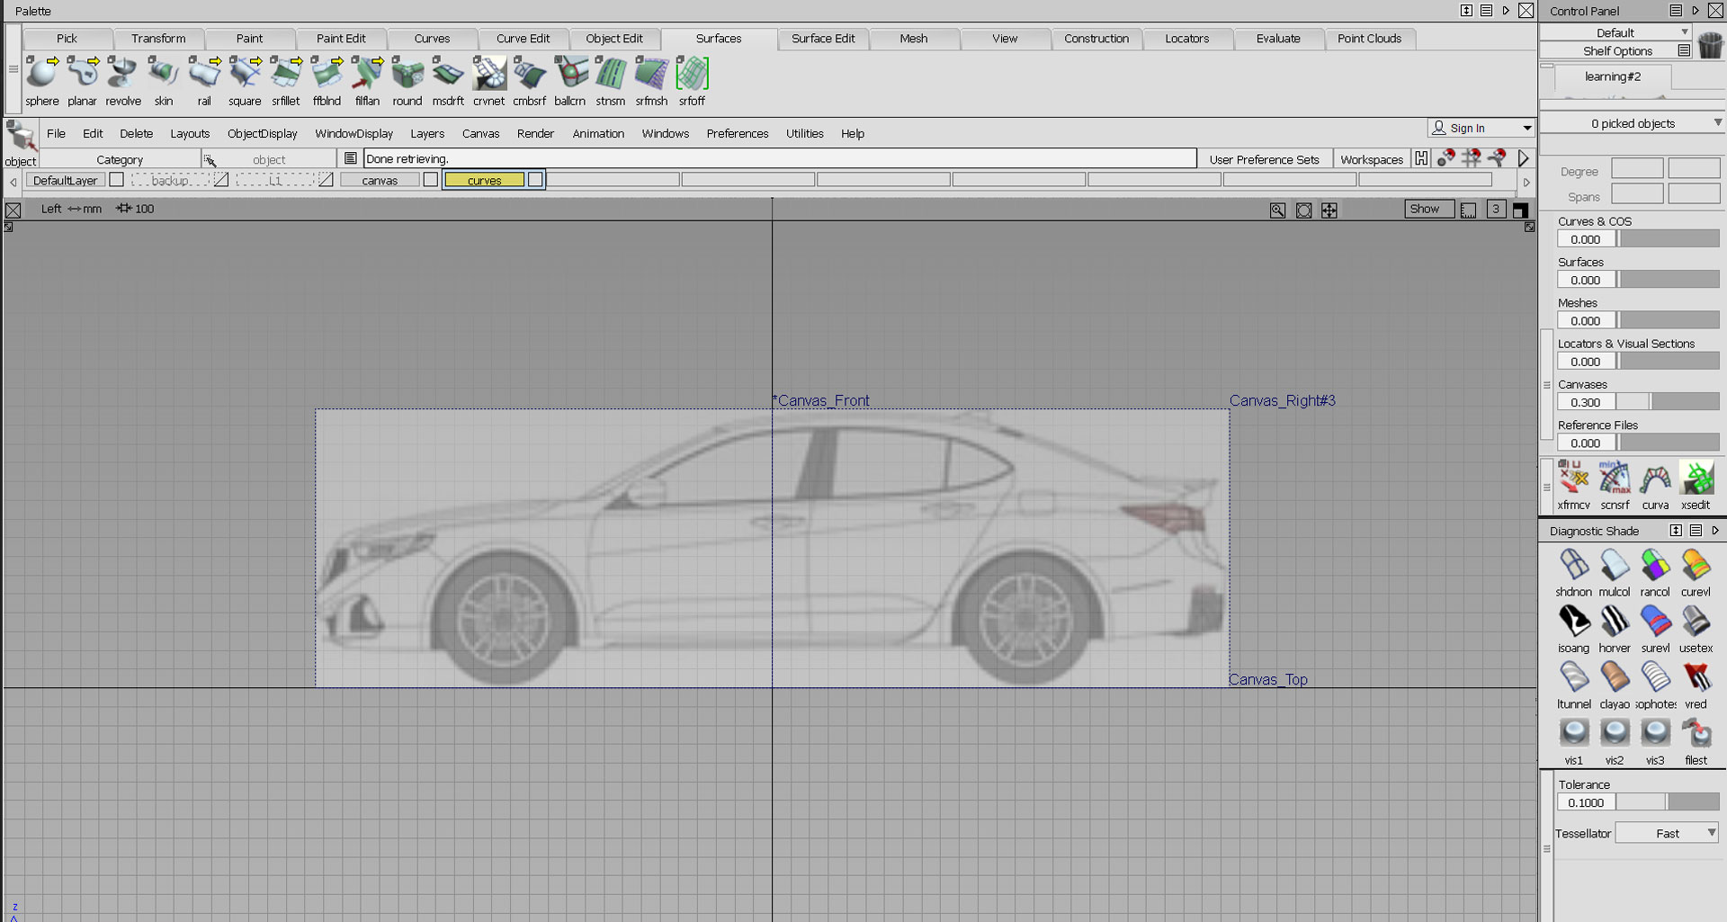Toggle the DefaultLayer visibility checkbox
This screenshot has width=1727, height=922.
(x=116, y=180)
